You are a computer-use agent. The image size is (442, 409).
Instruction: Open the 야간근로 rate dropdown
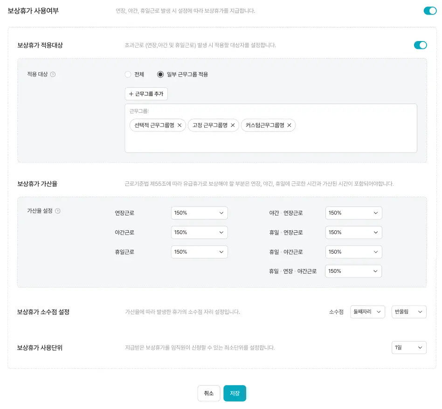(199, 232)
